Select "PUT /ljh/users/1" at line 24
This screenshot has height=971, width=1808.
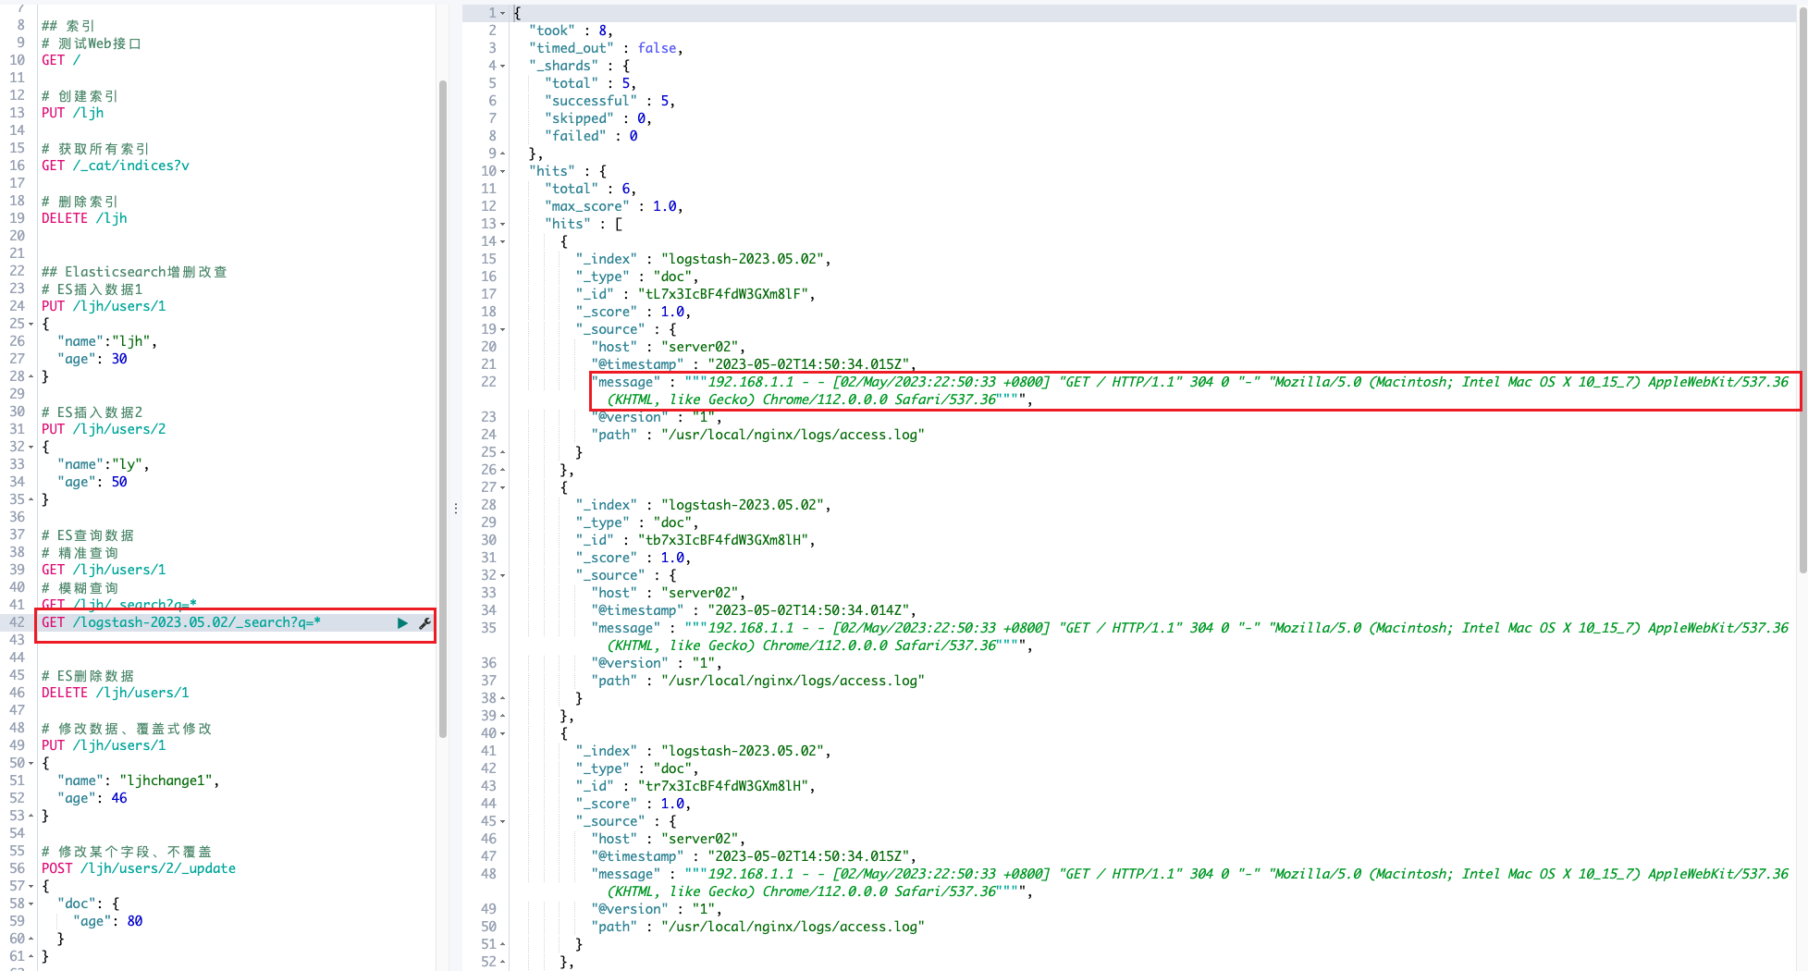[104, 306]
